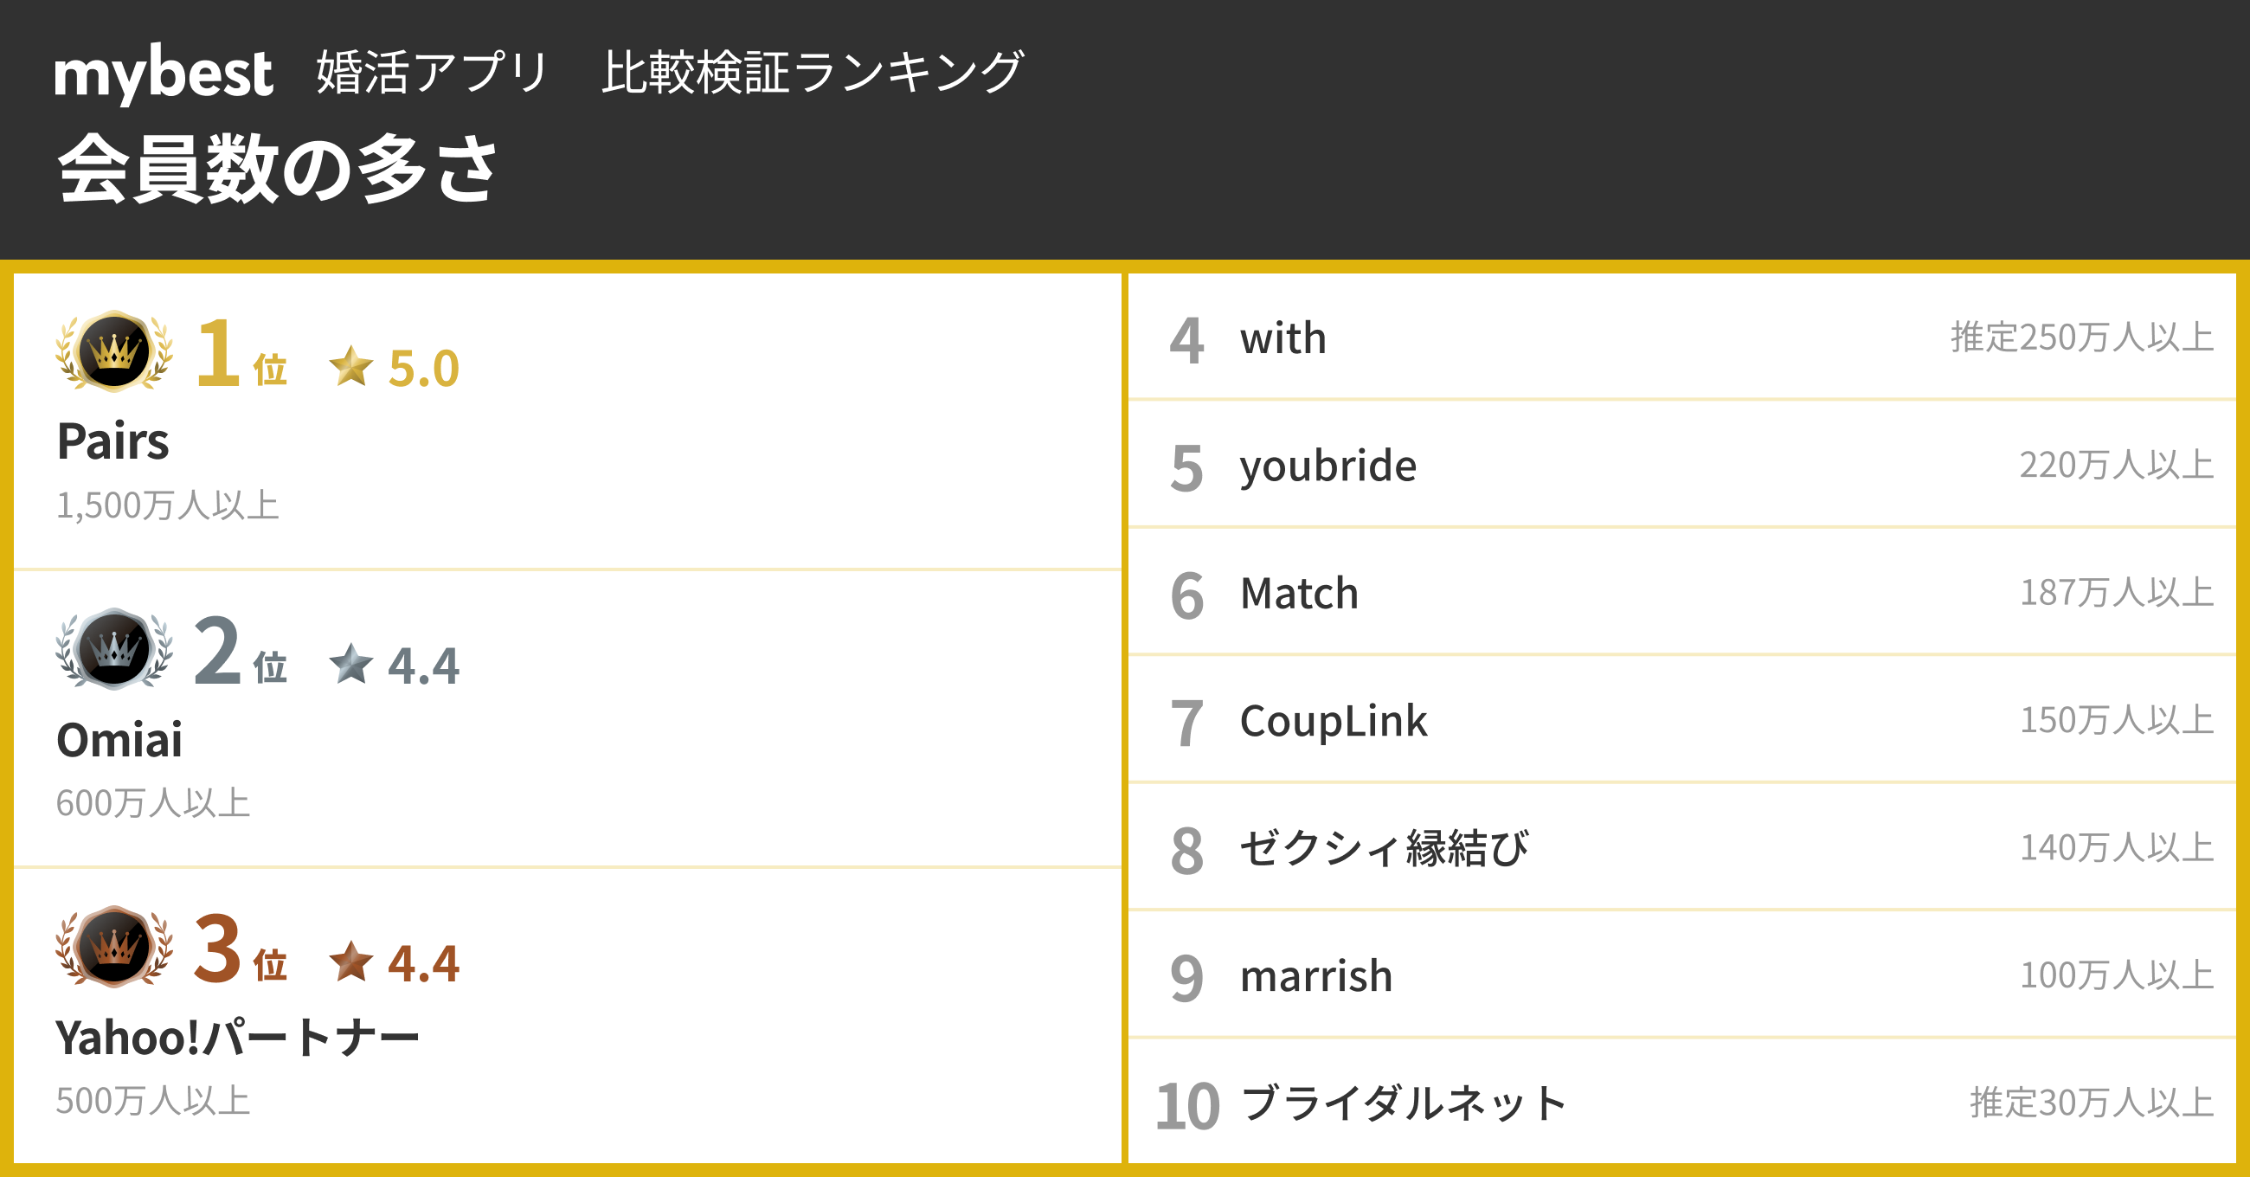Click the bronze star in the Yahoo!パートナー row

(x=351, y=962)
